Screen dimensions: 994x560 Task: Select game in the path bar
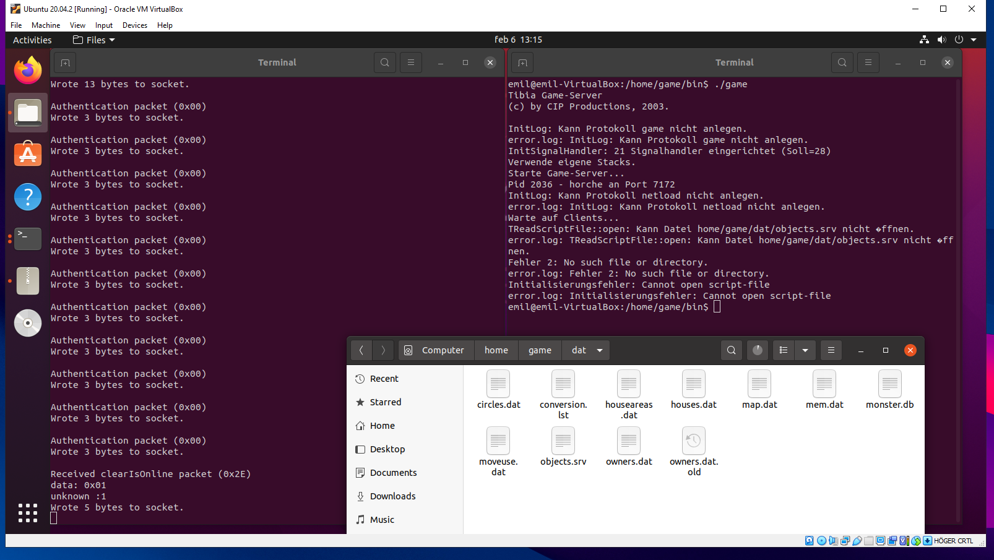coord(540,350)
